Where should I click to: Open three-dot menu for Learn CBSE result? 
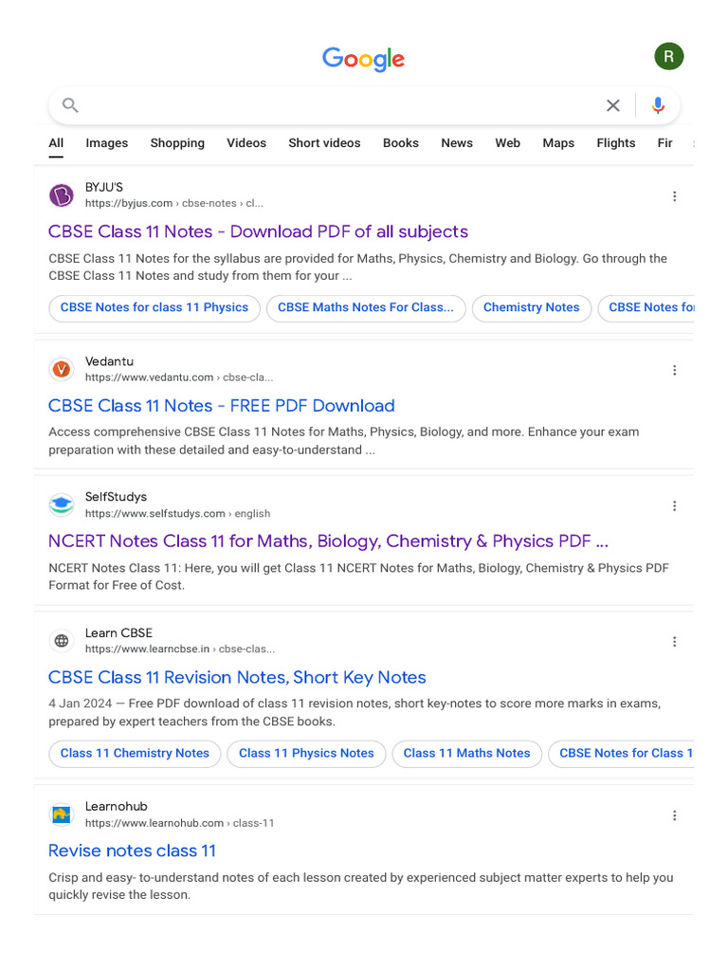[674, 642]
